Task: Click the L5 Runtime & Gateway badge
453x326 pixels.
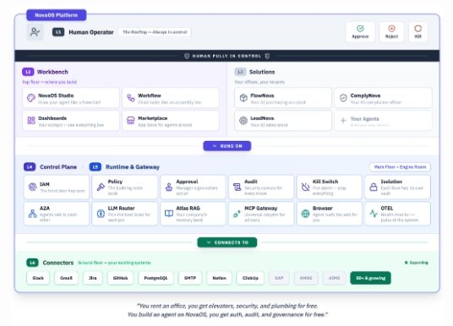Action: click(96, 167)
